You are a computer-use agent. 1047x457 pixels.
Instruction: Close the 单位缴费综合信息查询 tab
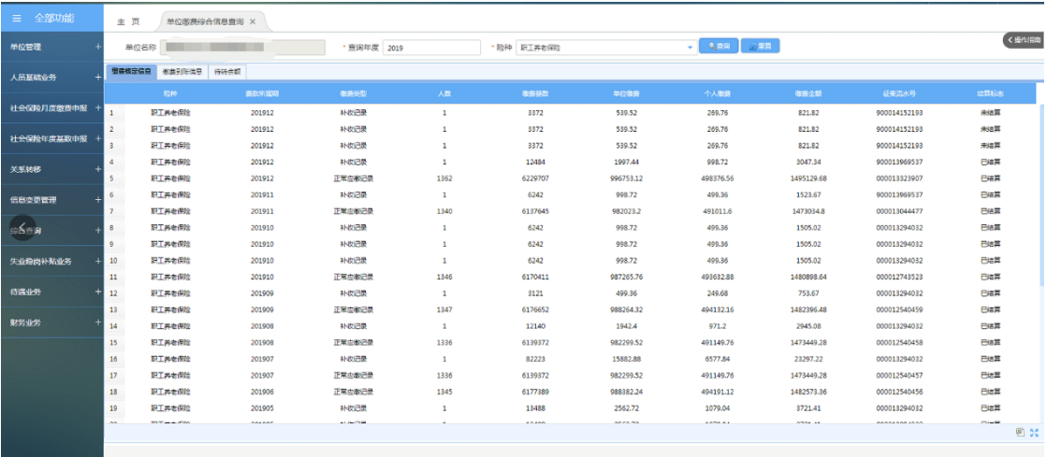(x=254, y=21)
